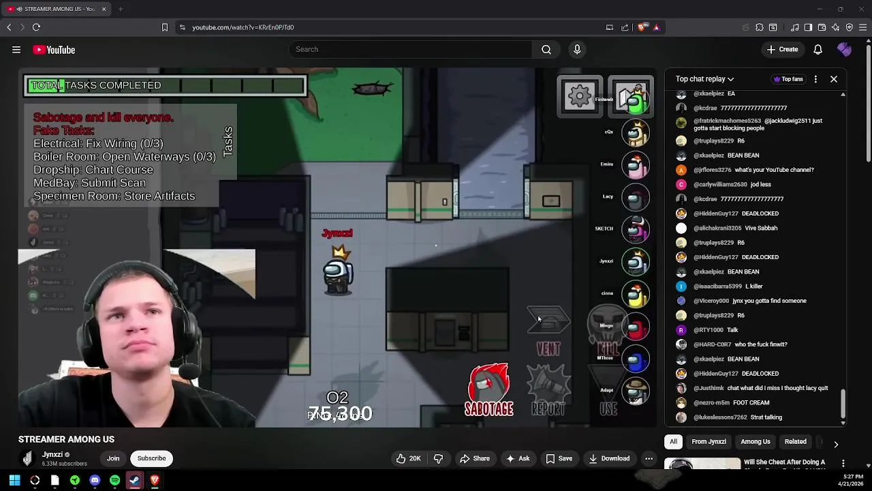Viewport: 872px width, 491px height.
Task: Click chat message FOOT CREAM by @nezro-m5m
Action: [x=751, y=403]
